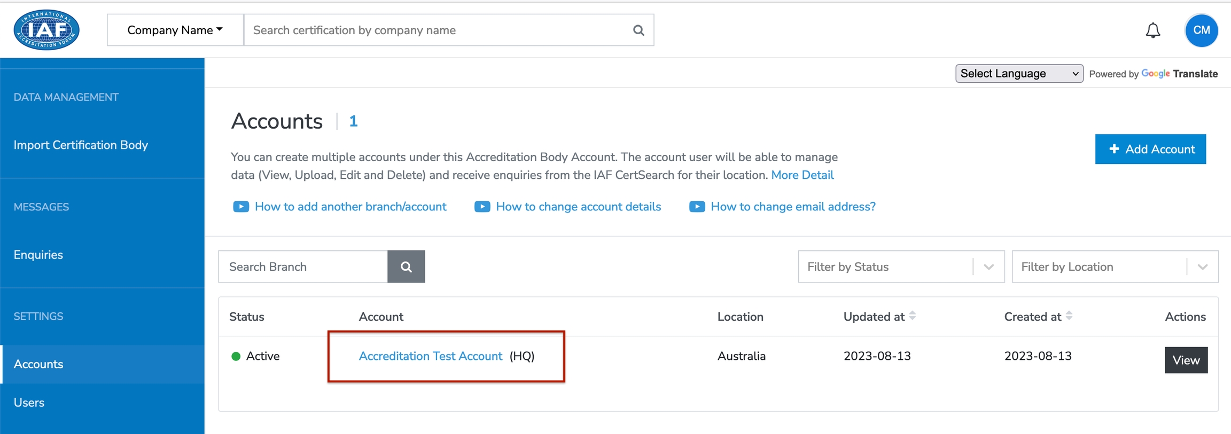Click the certification search magnifier icon
1231x434 pixels.
click(x=638, y=30)
